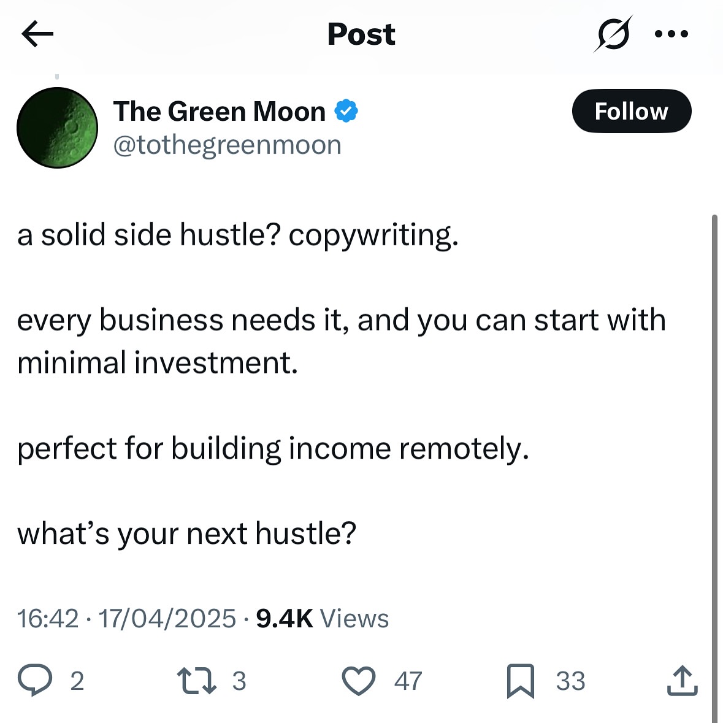The image size is (723, 723).
Task: Click the reply count 2
Action: (77, 681)
